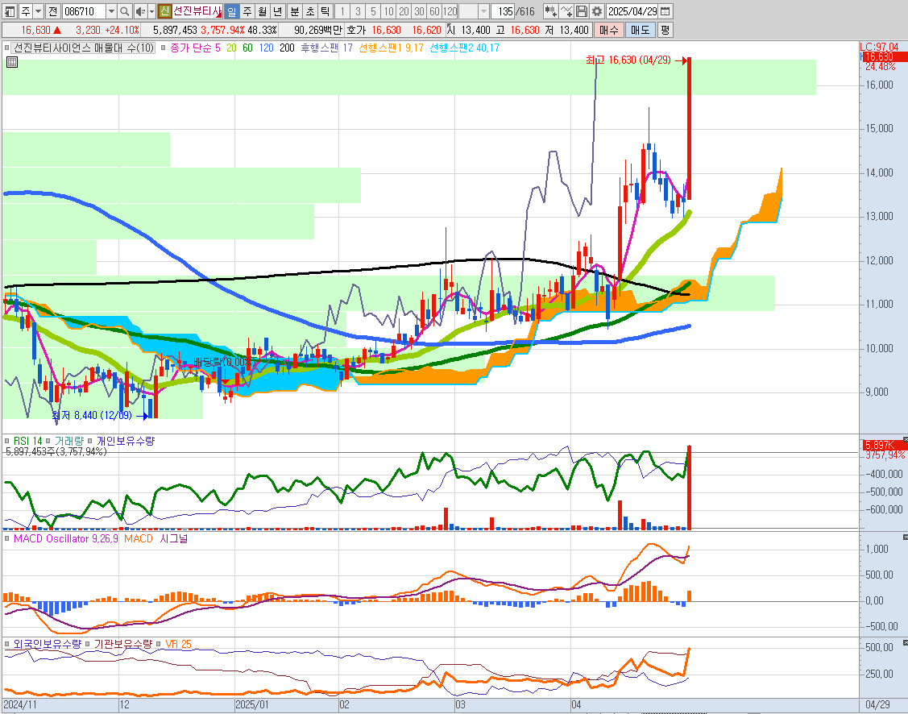Click the add indicator line icon
908x714 pixels.
point(566,11)
